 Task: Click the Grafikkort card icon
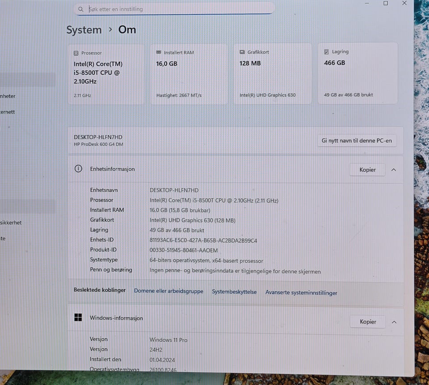coord(242,52)
